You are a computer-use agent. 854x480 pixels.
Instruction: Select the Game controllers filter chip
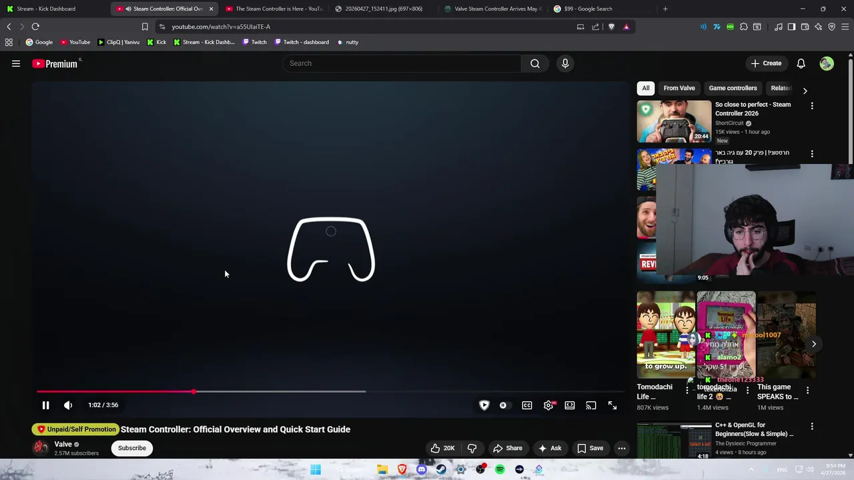[733, 88]
